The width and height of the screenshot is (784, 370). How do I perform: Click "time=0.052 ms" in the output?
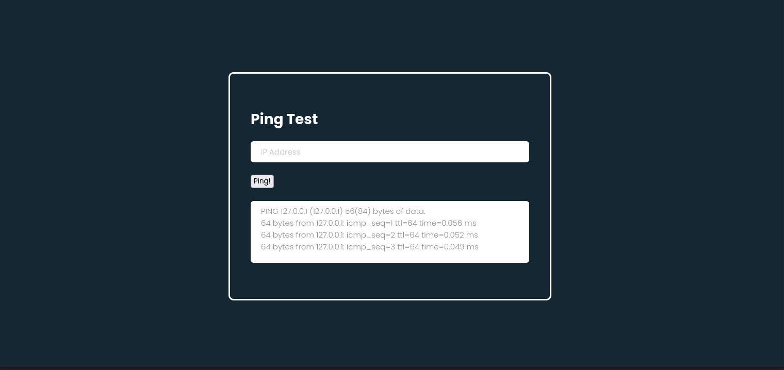[449, 235]
